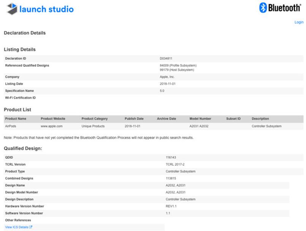Click the Description column header
Image resolution: width=306 pixels, height=231 pixels.
pyautogui.click(x=260, y=119)
